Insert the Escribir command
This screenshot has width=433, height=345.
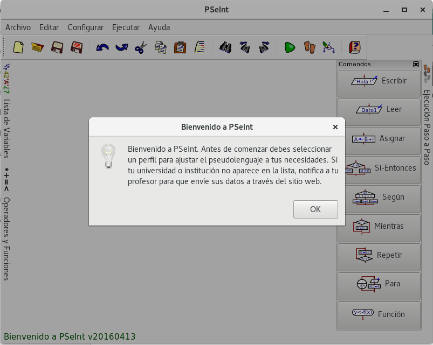tap(379, 83)
